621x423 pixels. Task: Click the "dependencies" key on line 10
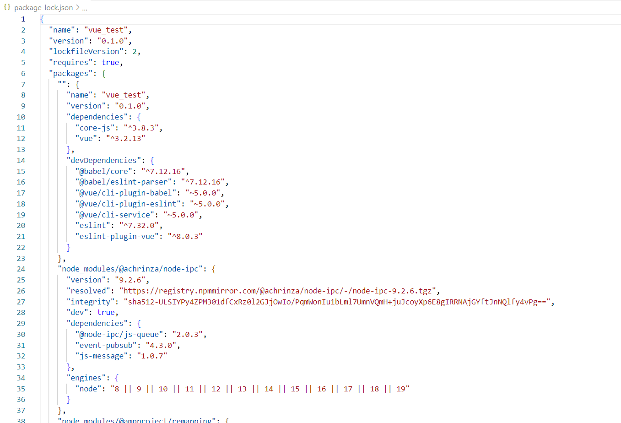click(97, 117)
